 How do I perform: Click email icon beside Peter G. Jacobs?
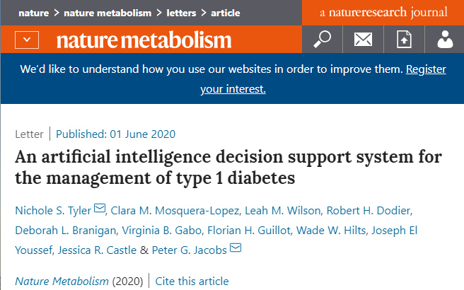(235, 248)
